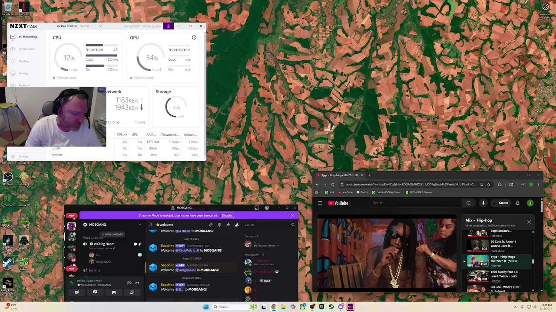Image resolution: width=556 pixels, height=312 pixels.
Task: Open NZXT CAM Settings
Action: 20,156
